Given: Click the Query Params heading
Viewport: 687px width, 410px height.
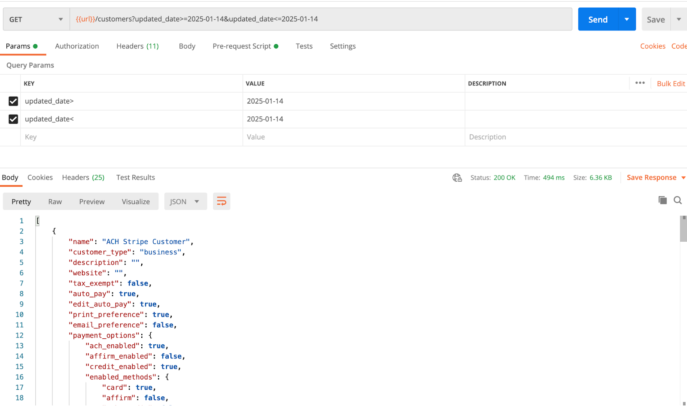Looking at the screenshot, I should point(30,65).
